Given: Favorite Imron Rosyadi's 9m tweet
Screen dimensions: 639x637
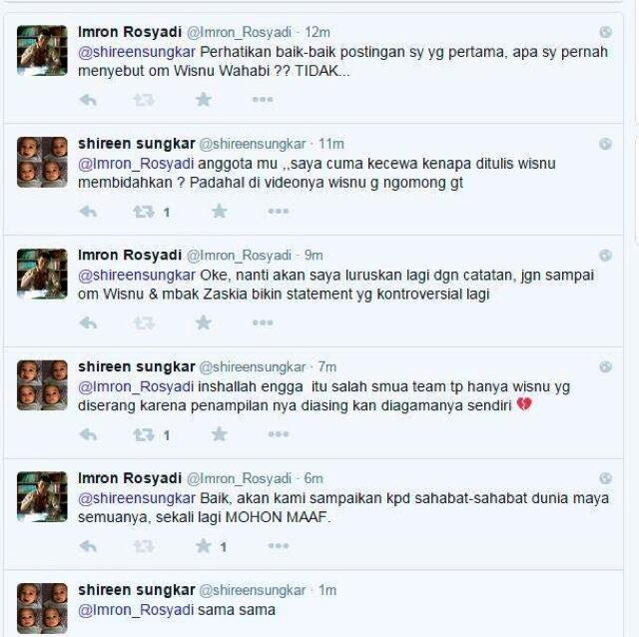Looking at the screenshot, I should (x=203, y=322).
